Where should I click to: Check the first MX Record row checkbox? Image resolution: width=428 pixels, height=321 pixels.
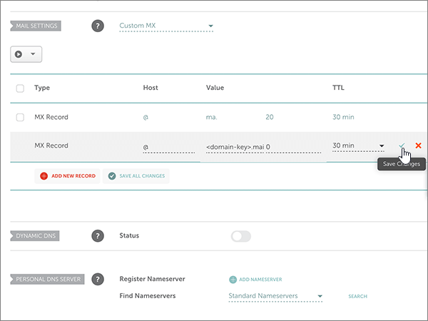tap(20, 116)
